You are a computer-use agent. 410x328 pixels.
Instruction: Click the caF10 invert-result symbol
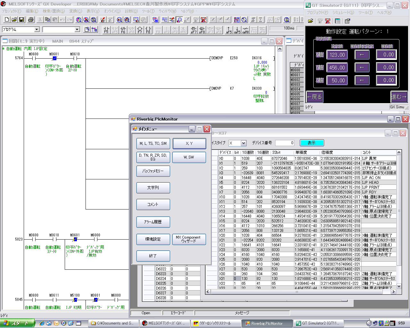[245, 30]
